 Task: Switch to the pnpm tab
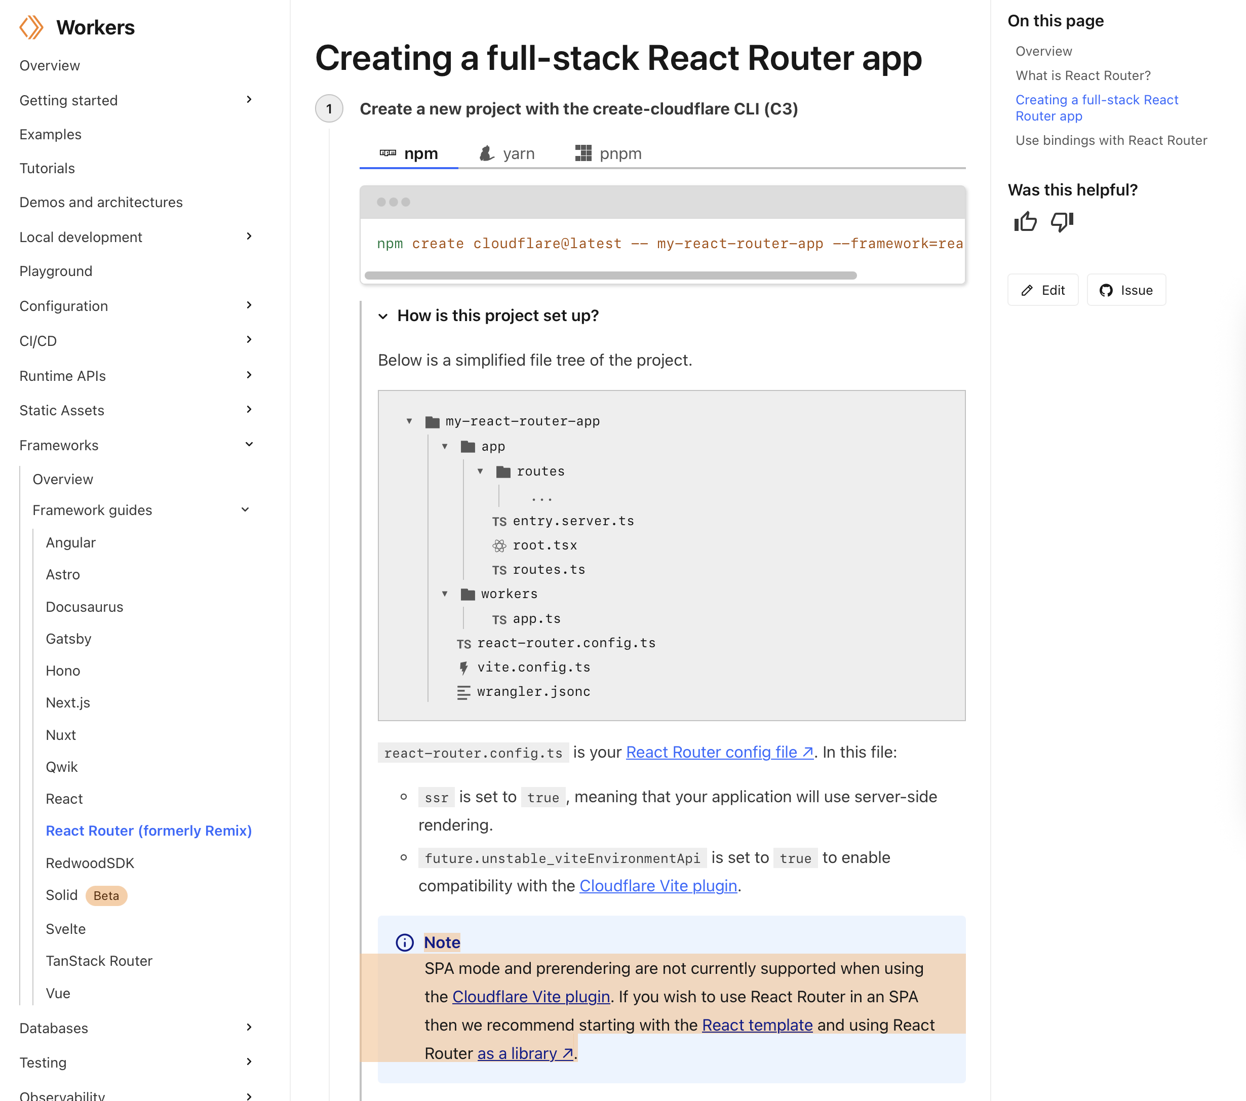coord(608,153)
